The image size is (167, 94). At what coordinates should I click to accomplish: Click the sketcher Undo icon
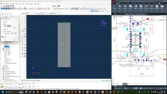pos(22,48)
